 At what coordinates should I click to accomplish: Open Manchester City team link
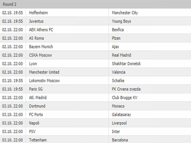coord(125,13)
